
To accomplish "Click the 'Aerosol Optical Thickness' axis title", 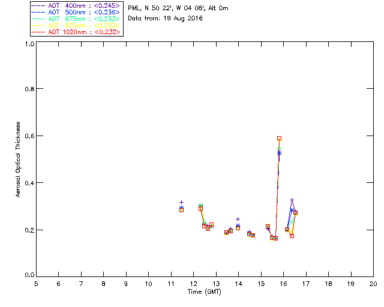I will tap(18, 159).
